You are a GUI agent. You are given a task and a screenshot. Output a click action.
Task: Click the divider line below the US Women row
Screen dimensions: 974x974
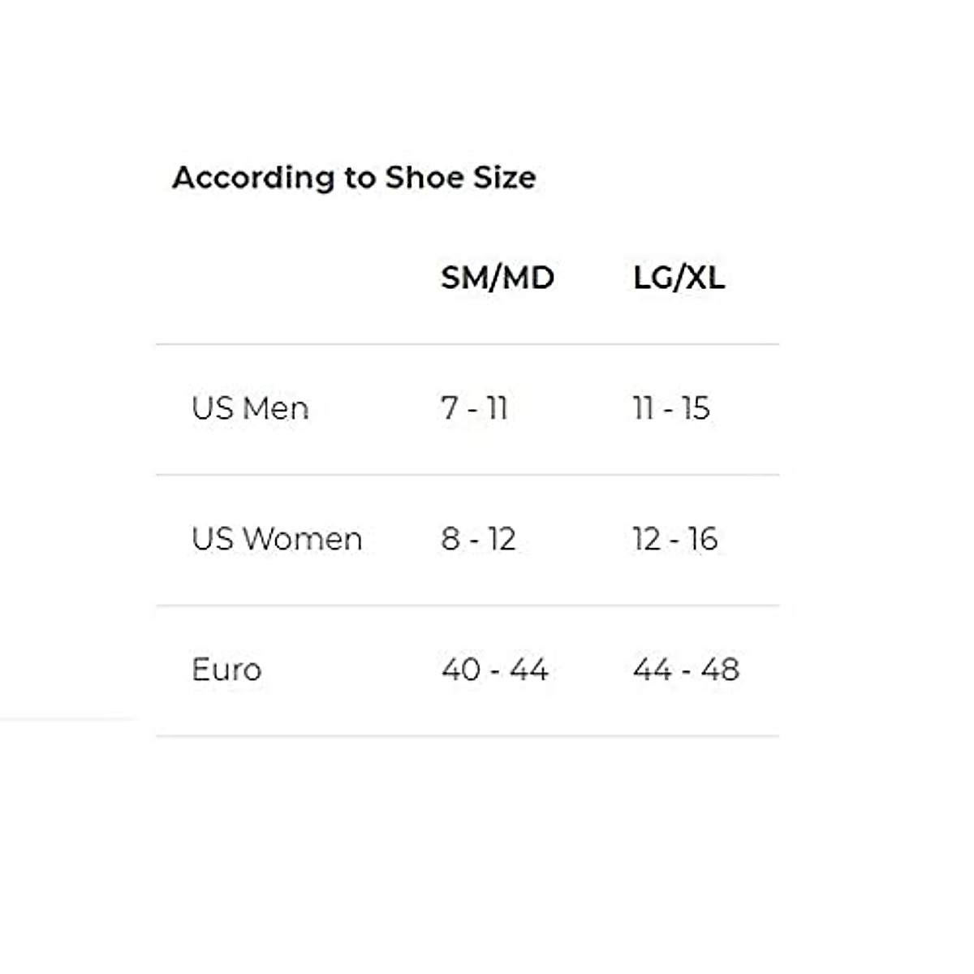point(468,606)
